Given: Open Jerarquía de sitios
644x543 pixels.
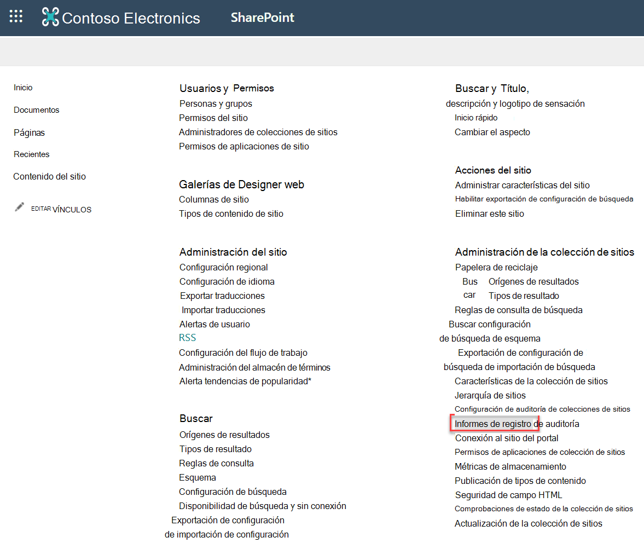Looking at the screenshot, I should tap(490, 396).
